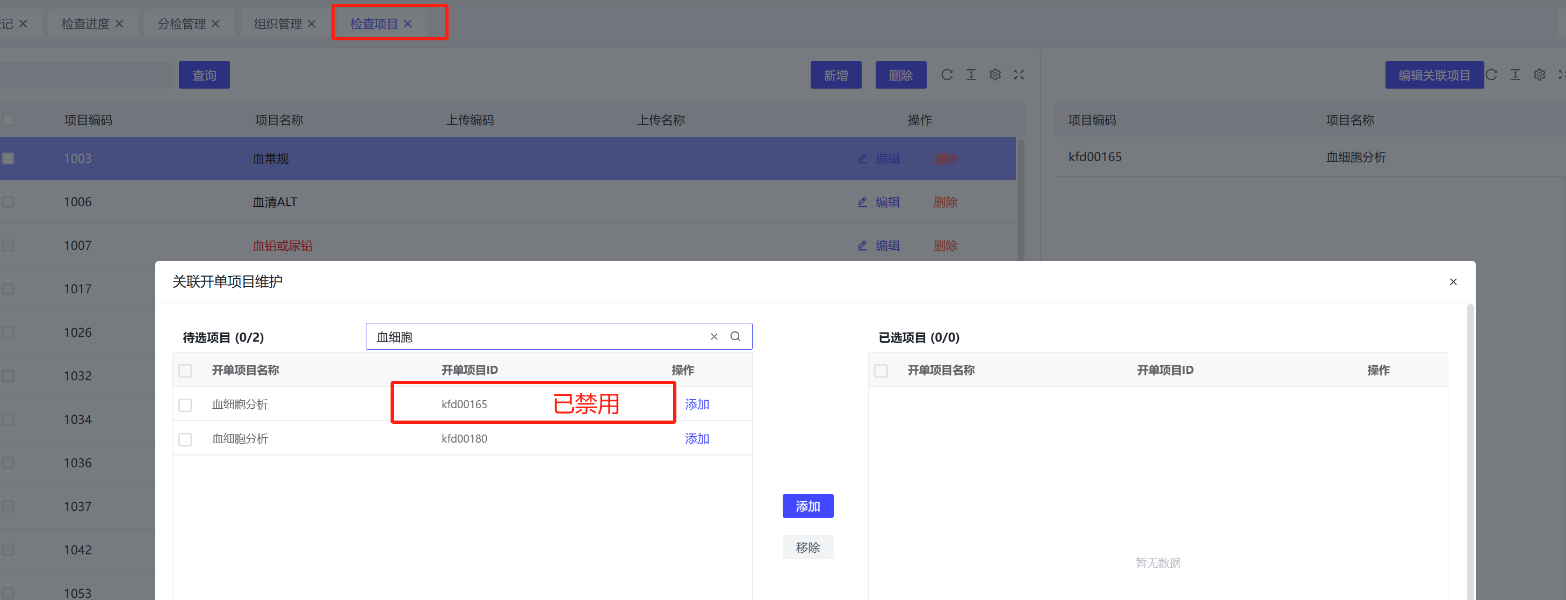Delete row 1003 血常规

point(946,158)
